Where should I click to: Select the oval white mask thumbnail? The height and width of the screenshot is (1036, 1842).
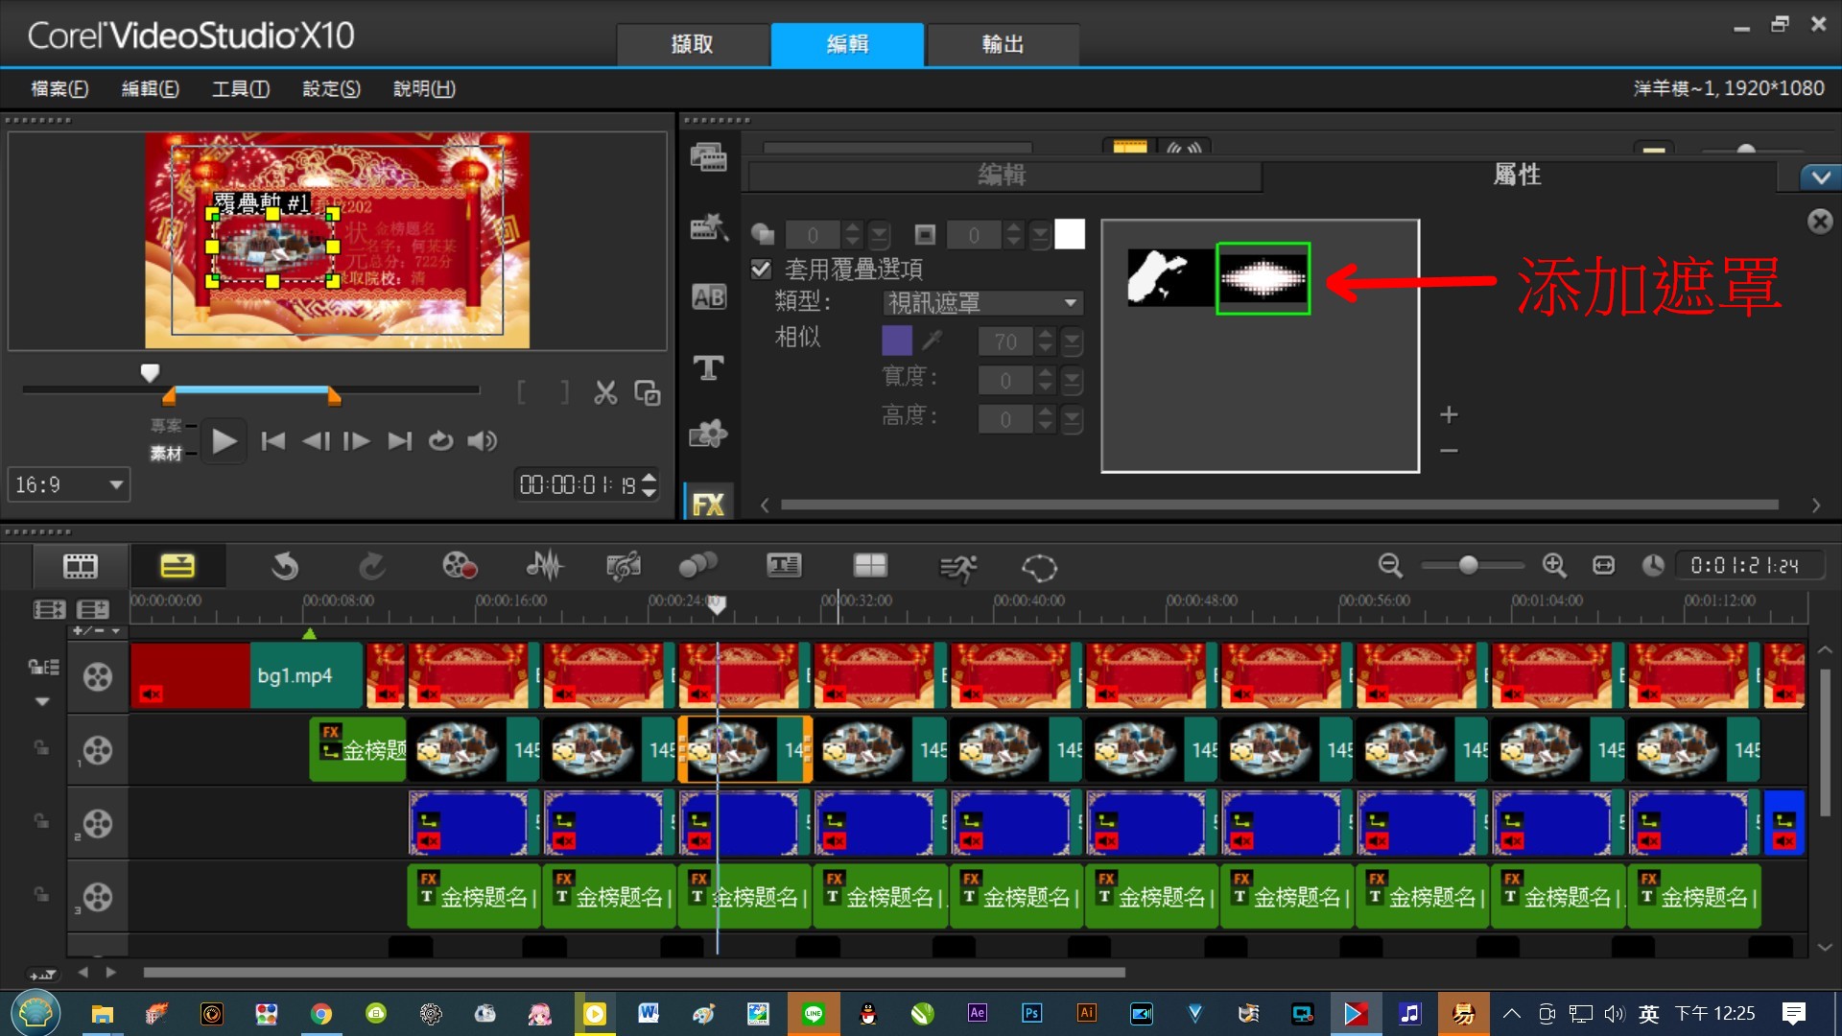1263,278
